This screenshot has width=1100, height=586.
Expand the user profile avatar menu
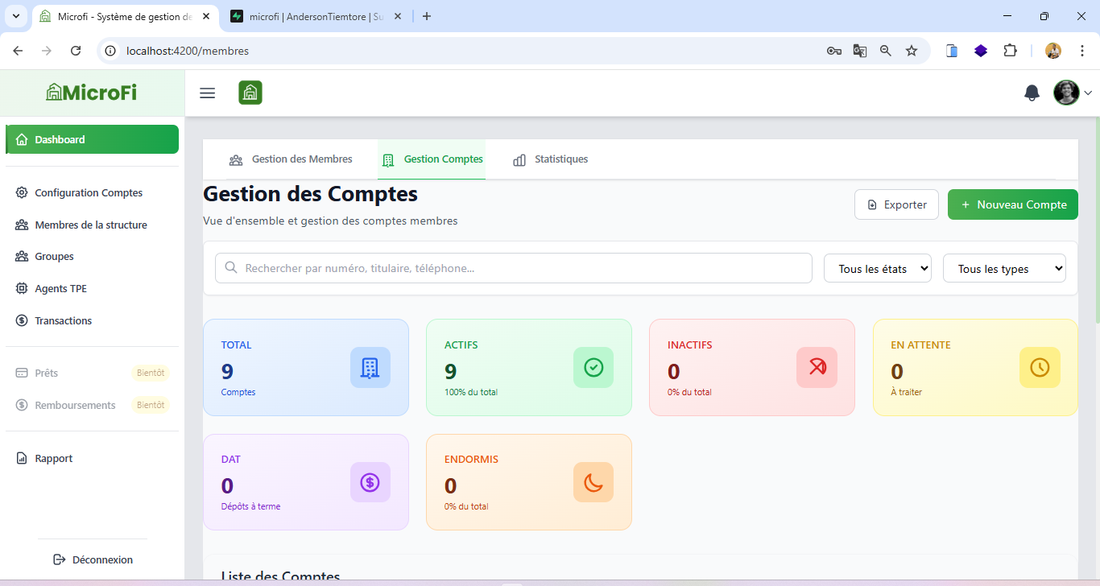pos(1065,93)
